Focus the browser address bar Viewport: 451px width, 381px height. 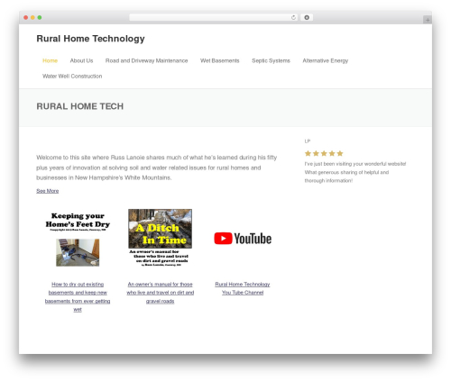(x=214, y=18)
